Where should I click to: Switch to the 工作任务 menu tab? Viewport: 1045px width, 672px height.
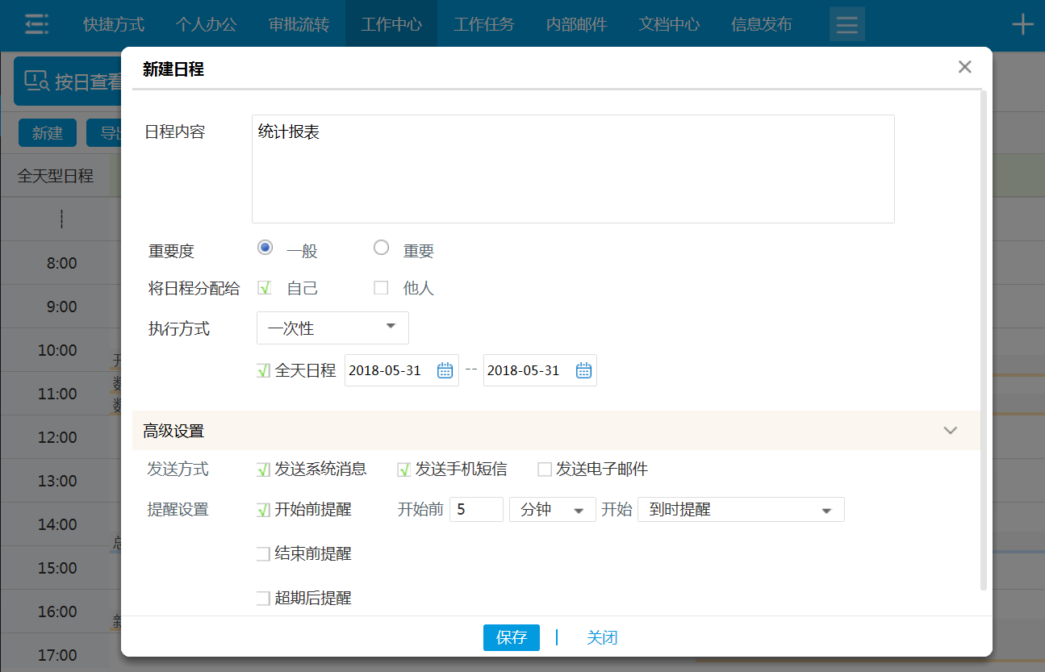click(x=483, y=23)
